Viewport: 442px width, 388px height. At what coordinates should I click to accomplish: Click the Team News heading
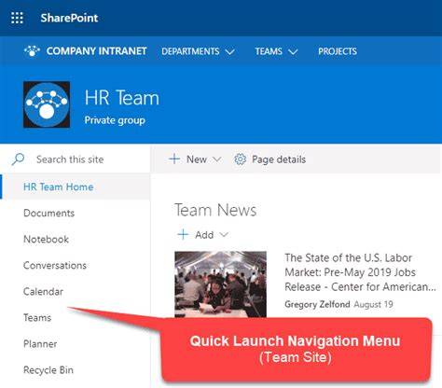tap(215, 210)
